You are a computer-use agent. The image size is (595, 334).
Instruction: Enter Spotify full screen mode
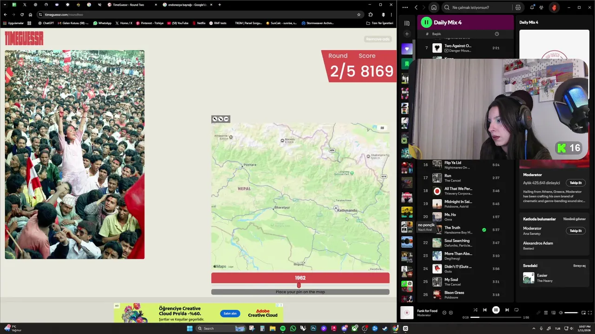coord(590,313)
